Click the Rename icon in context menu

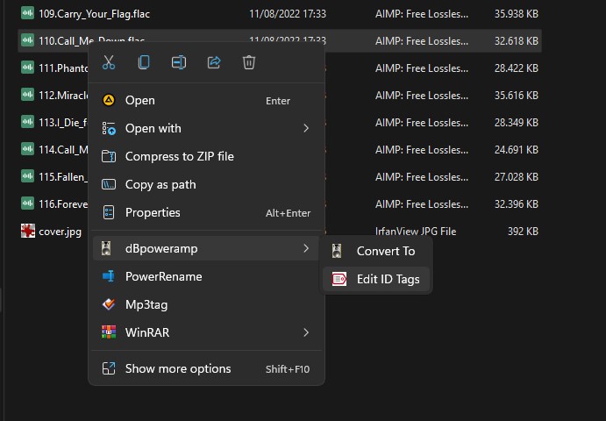pyautogui.click(x=179, y=62)
